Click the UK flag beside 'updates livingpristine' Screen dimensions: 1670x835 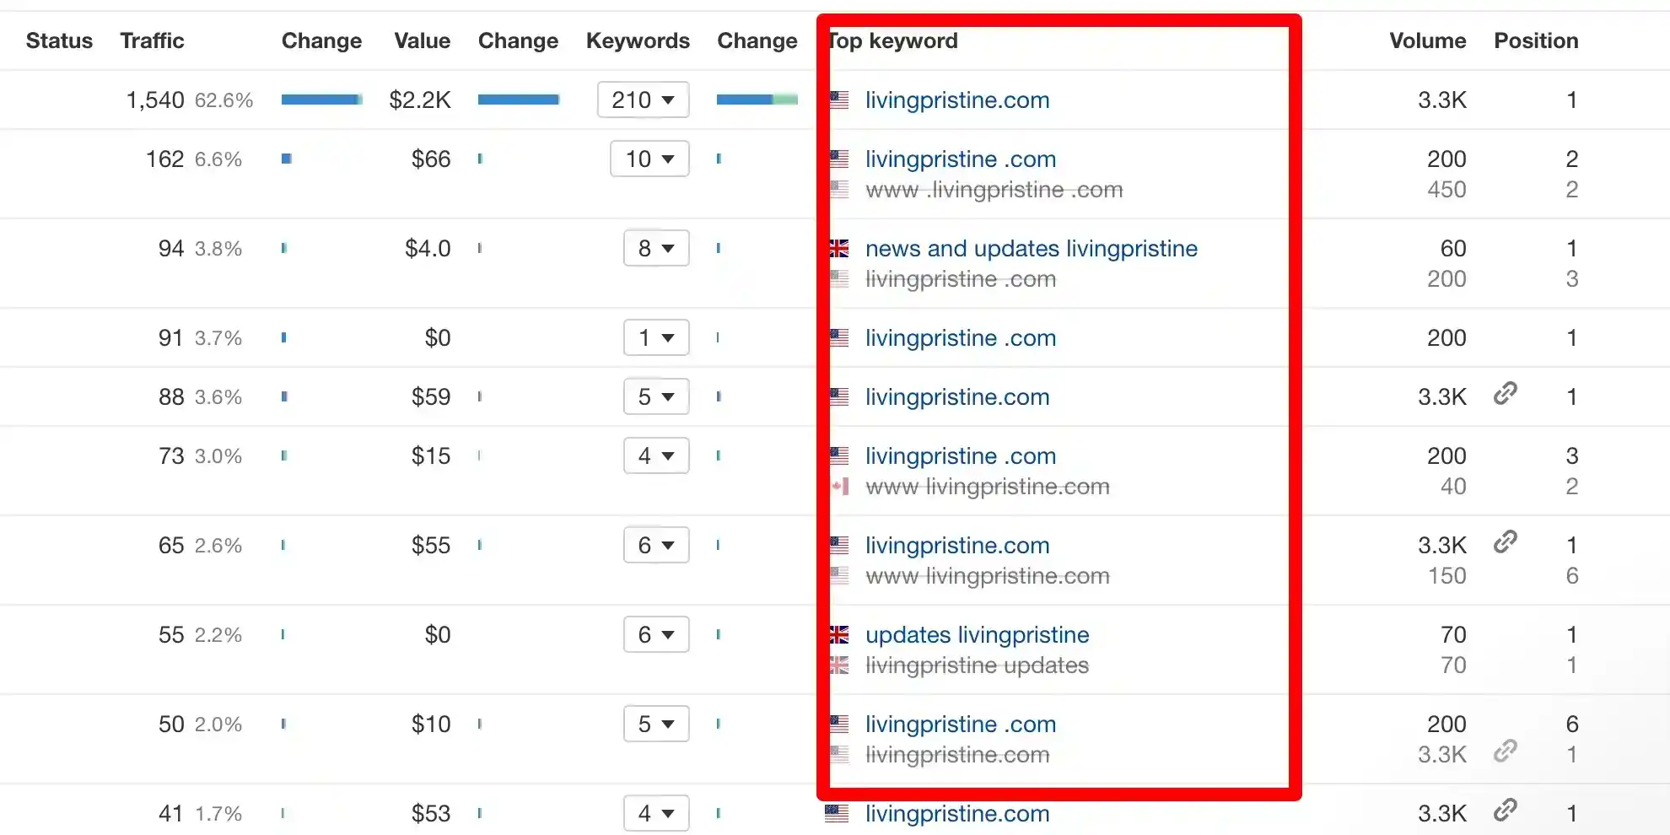[x=839, y=635]
